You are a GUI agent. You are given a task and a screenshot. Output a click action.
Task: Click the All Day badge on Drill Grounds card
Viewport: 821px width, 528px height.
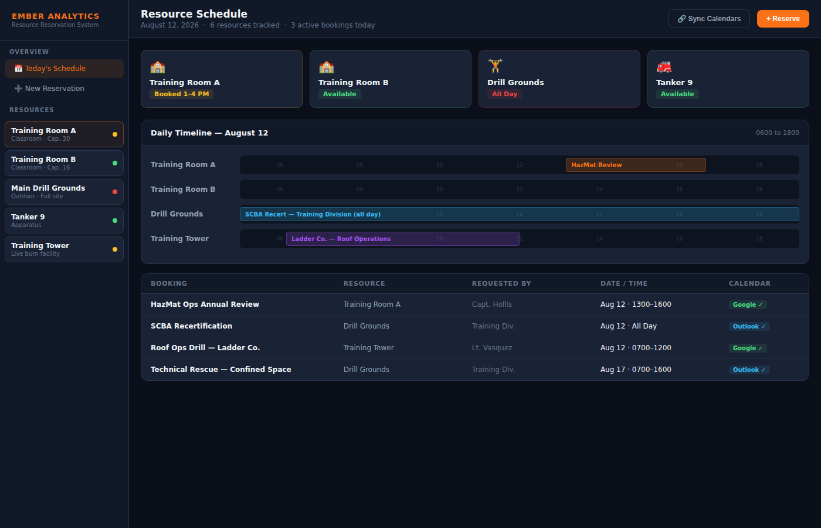[505, 94]
